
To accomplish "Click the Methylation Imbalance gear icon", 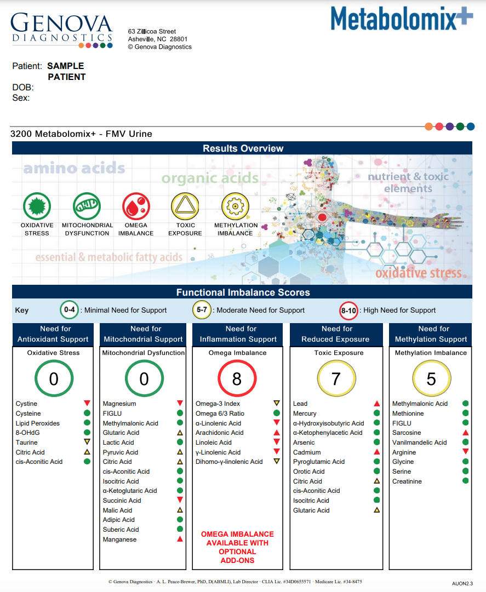I will pos(235,206).
